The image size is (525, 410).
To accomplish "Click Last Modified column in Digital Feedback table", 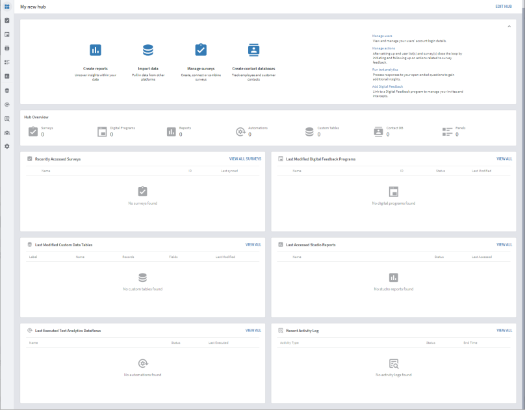I will pos(481,171).
